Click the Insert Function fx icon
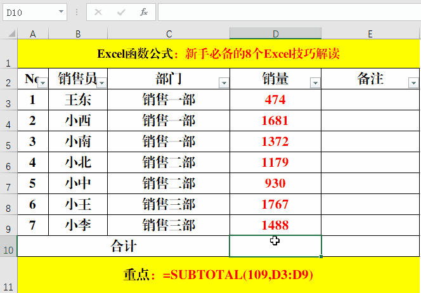 pyautogui.click(x=144, y=12)
